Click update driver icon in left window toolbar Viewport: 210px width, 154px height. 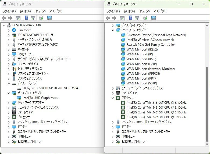click(x=41, y=18)
